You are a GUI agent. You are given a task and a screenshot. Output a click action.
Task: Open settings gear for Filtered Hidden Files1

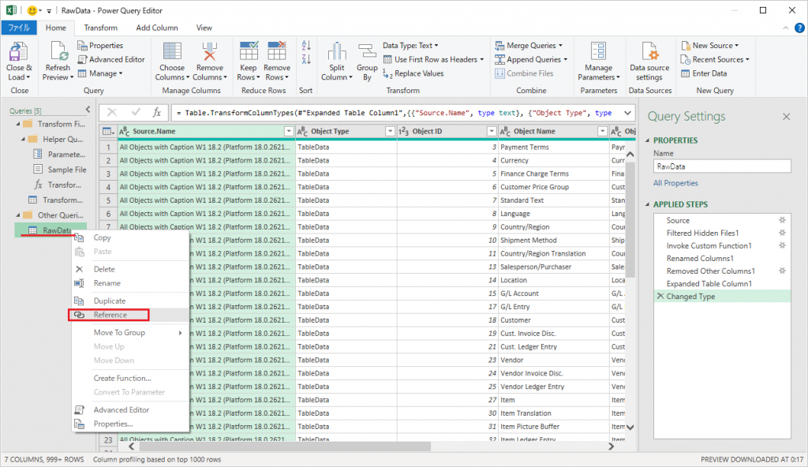click(x=782, y=233)
